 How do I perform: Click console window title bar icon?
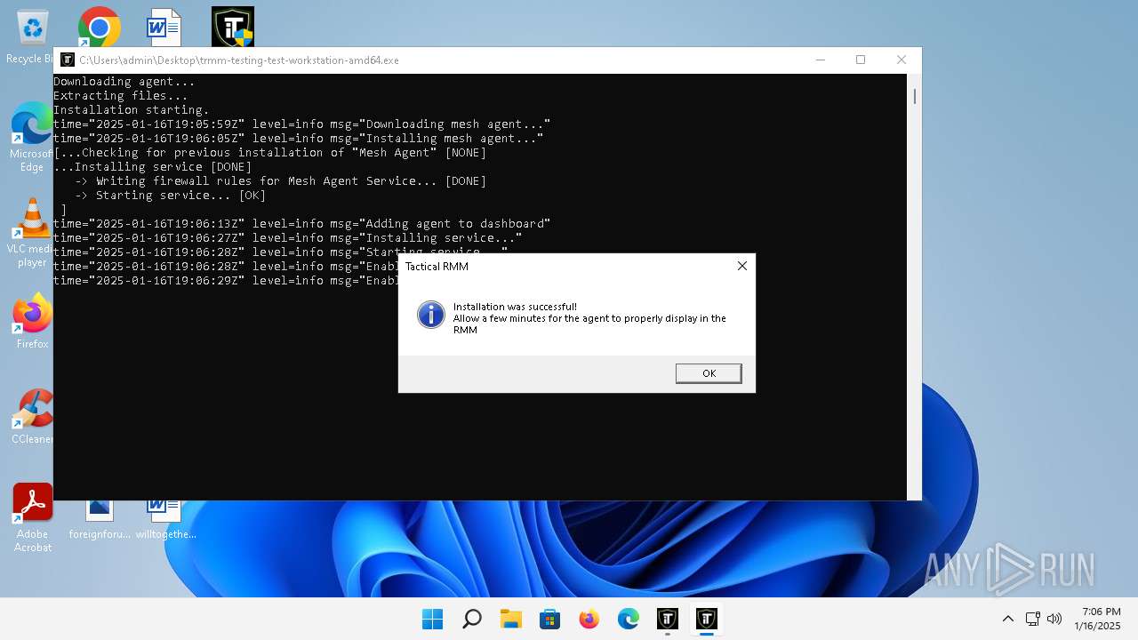click(x=68, y=60)
